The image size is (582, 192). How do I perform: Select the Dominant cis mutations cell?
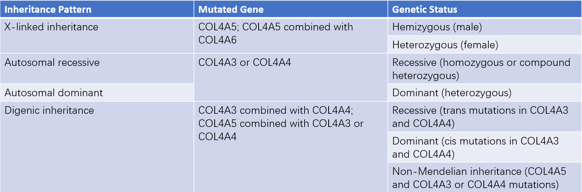[x=485, y=147]
